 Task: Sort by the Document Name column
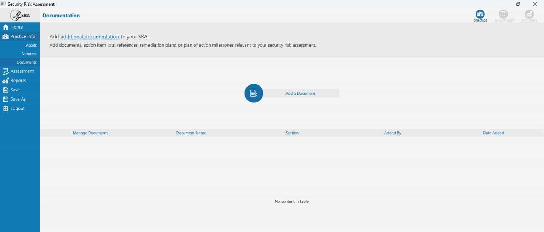(x=191, y=133)
